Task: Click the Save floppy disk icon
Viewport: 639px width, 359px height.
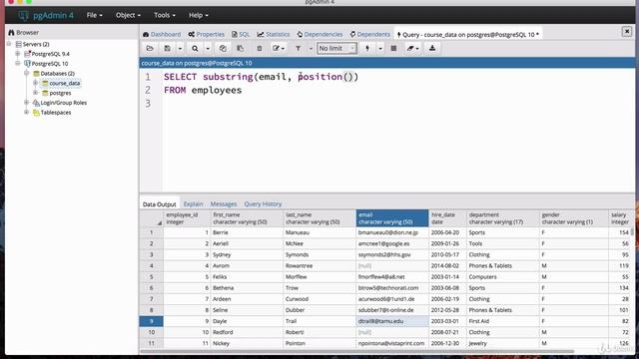Action: point(167,49)
